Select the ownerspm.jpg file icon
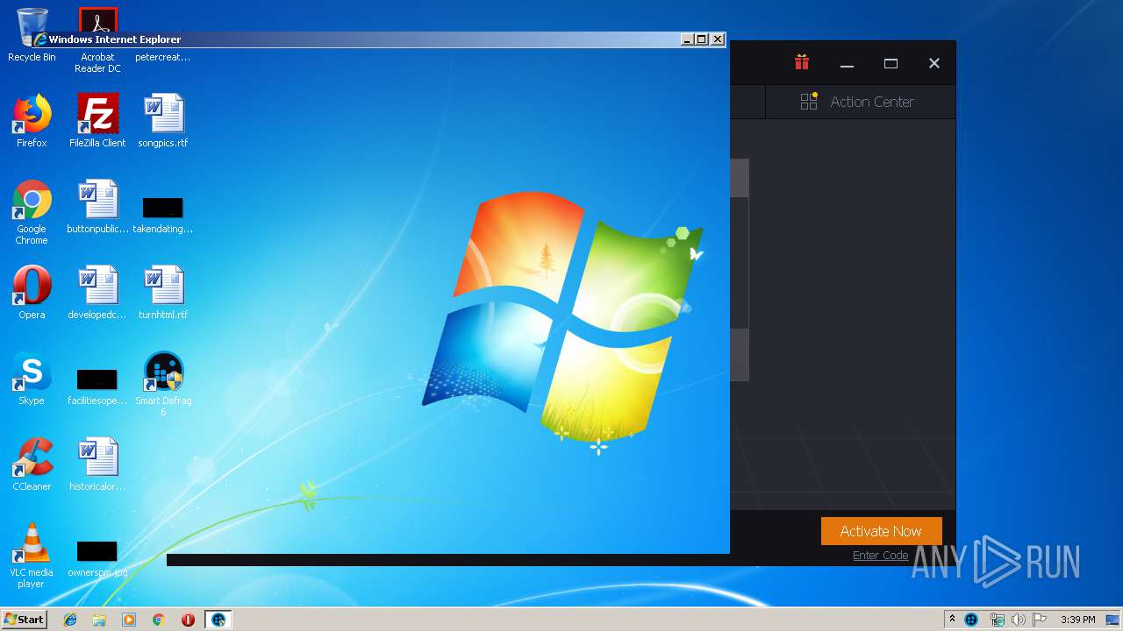Viewport: 1123px width, 631px height. click(x=97, y=559)
